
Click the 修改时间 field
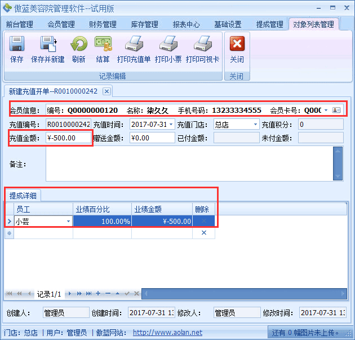click(323, 312)
